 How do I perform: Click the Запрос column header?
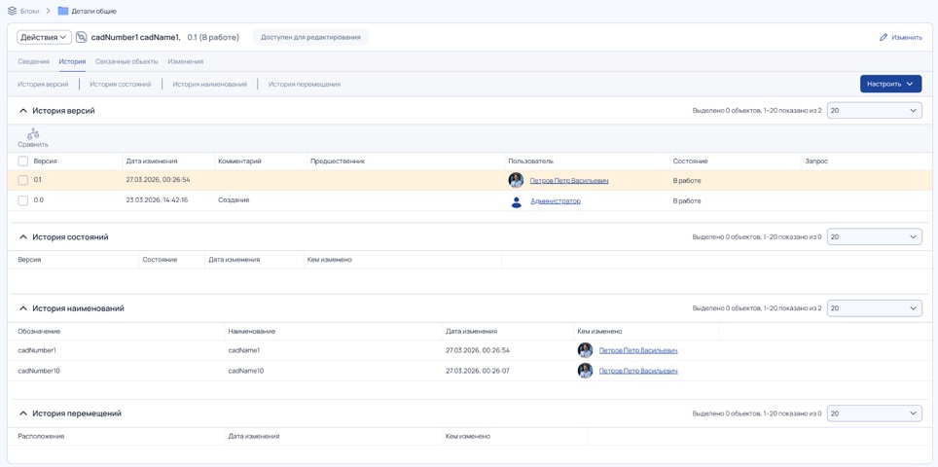(x=816, y=162)
